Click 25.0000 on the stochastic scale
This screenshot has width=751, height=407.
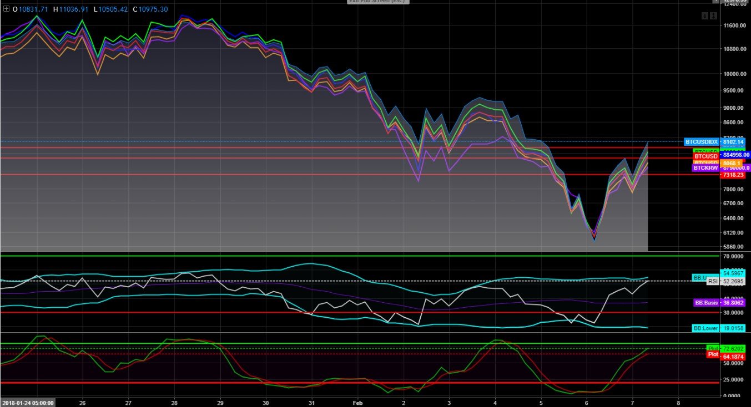pos(734,379)
